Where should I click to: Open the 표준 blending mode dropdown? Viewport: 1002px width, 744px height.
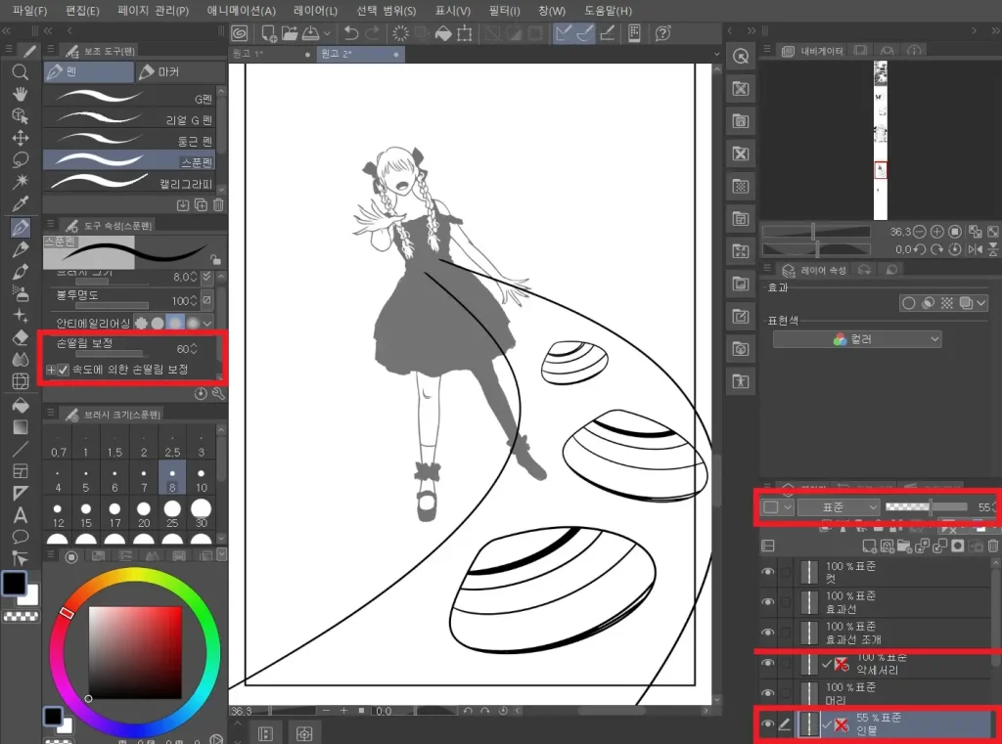(839, 507)
